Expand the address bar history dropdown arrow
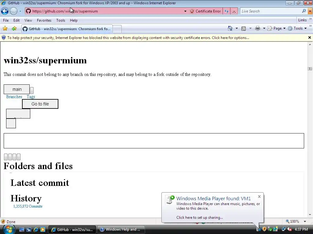The height and width of the screenshot is (234, 313). click(185, 11)
